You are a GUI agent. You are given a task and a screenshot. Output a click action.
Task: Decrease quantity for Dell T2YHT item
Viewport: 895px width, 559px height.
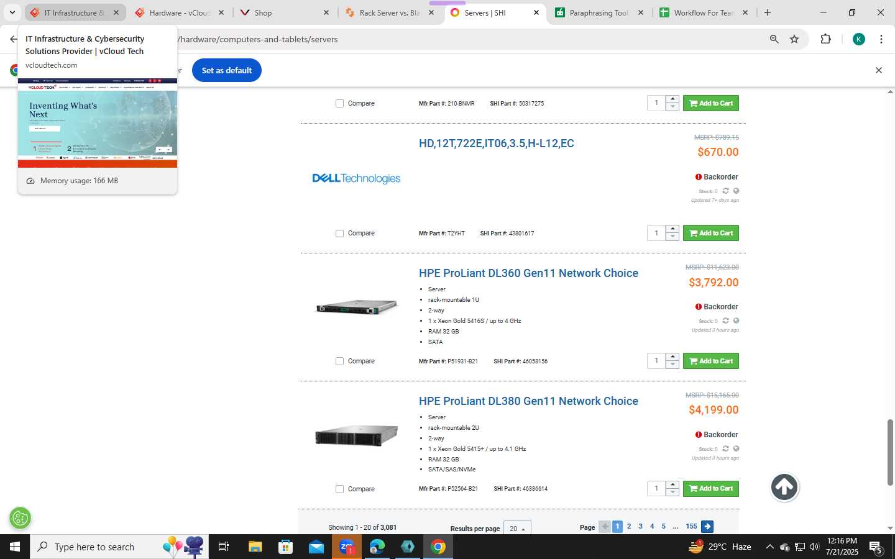[672, 237]
